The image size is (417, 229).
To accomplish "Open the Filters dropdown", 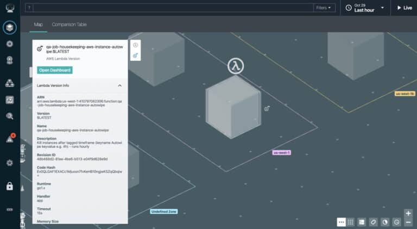I will pyautogui.click(x=324, y=8).
